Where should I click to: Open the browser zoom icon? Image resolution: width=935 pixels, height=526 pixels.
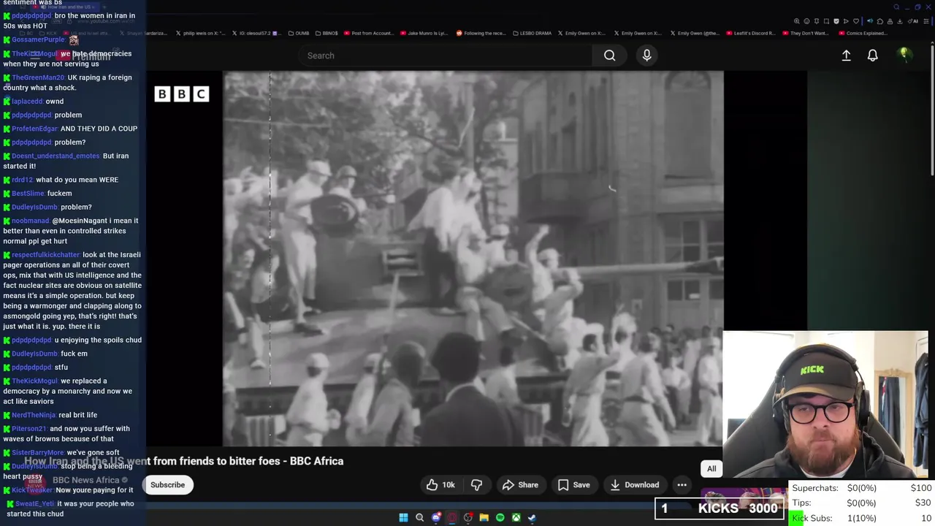pos(797,21)
